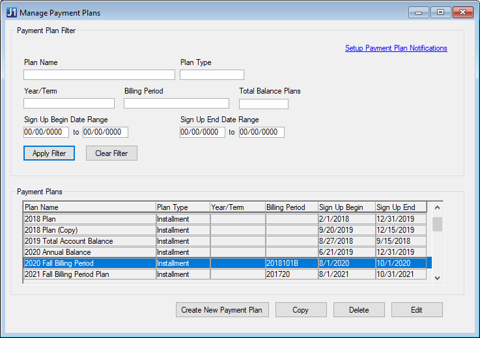Image resolution: width=480 pixels, height=338 pixels.
Task: Focus the Plan Type field
Action: 212,75
